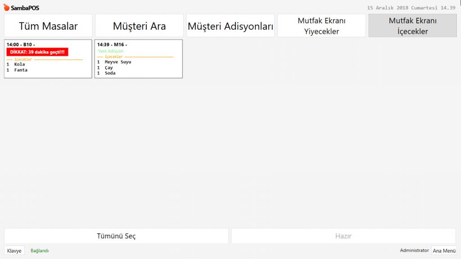Viewport: 461px width, 259px height.
Task: Switch to Müşteri Ara tab
Action: pos(139,26)
